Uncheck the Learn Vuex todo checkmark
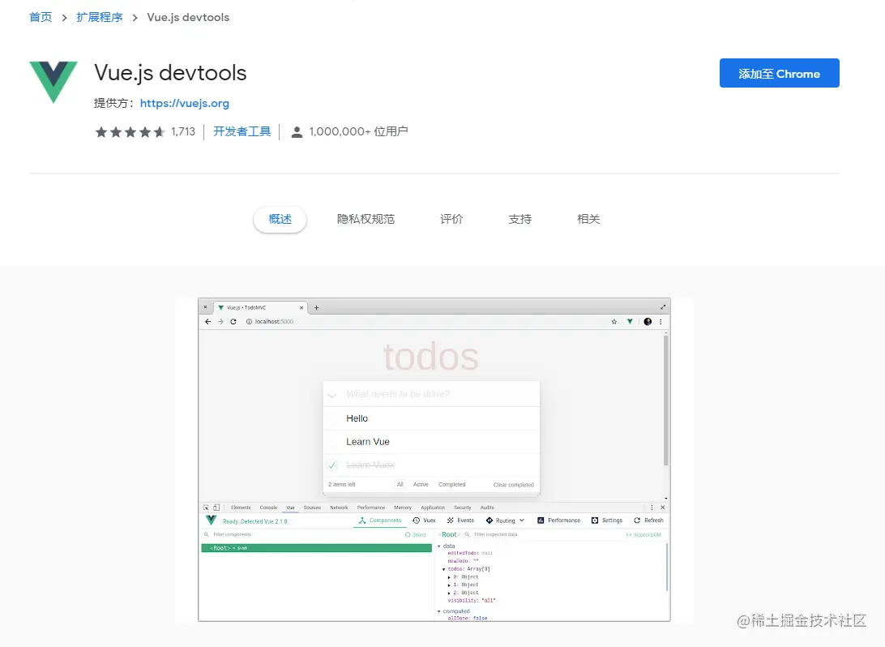 coord(332,465)
